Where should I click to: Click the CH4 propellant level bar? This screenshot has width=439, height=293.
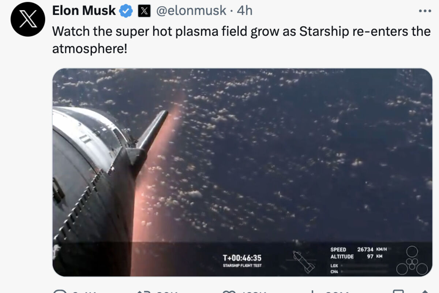tap(364, 271)
